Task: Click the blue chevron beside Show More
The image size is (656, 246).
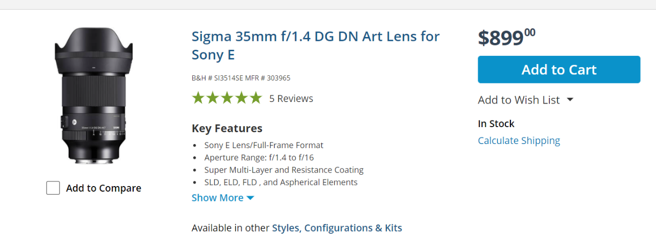Action: [x=250, y=198]
